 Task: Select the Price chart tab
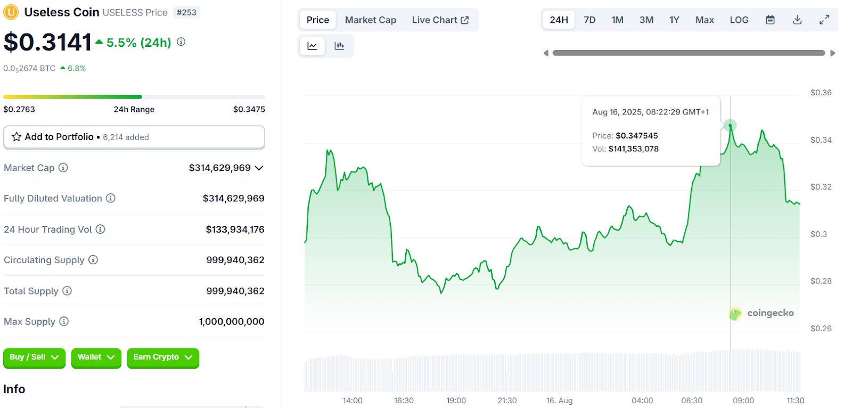317,20
